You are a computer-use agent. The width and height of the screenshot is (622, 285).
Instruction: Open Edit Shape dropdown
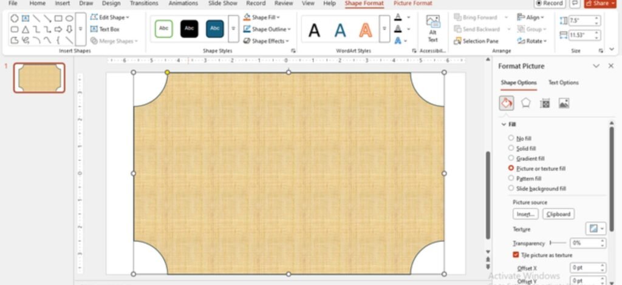pos(109,18)
